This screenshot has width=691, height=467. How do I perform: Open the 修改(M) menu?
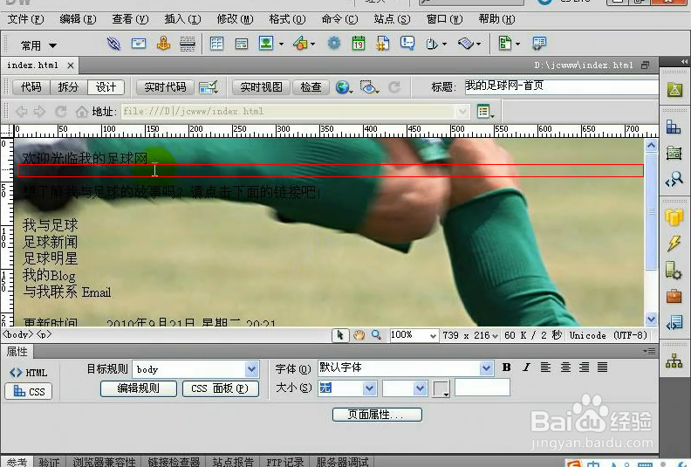coord(235,19)
